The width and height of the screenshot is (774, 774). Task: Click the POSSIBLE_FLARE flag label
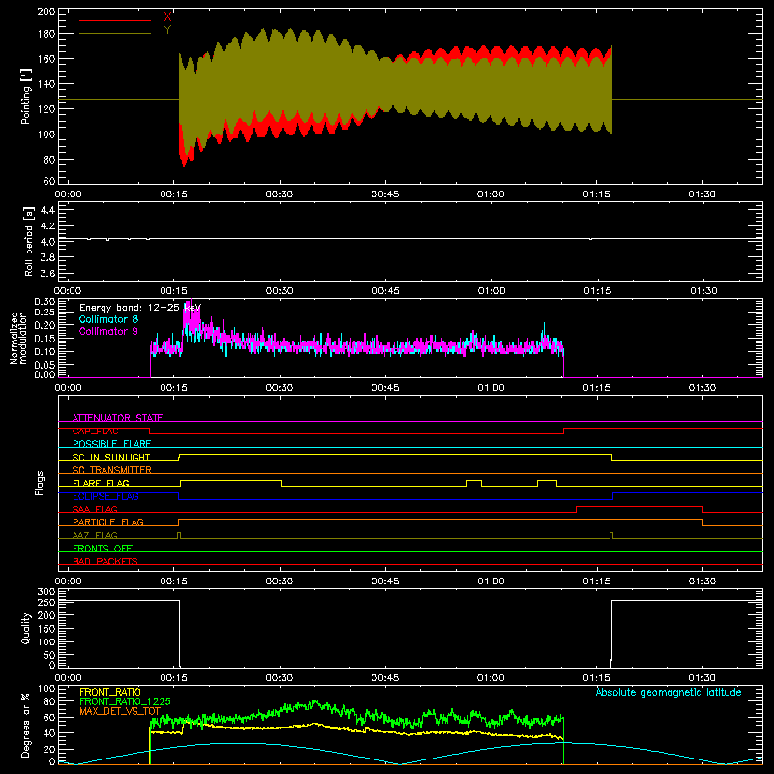point(111,444)
